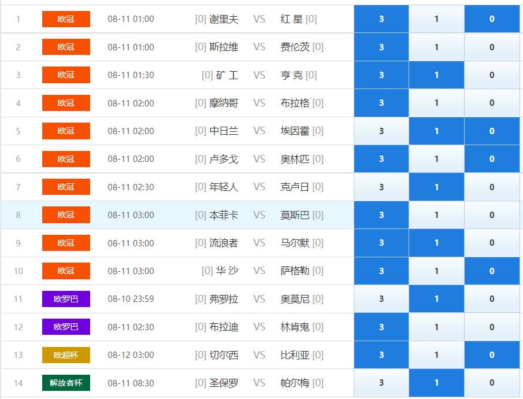Click home team 斯拉维

(x=224, y=47)
